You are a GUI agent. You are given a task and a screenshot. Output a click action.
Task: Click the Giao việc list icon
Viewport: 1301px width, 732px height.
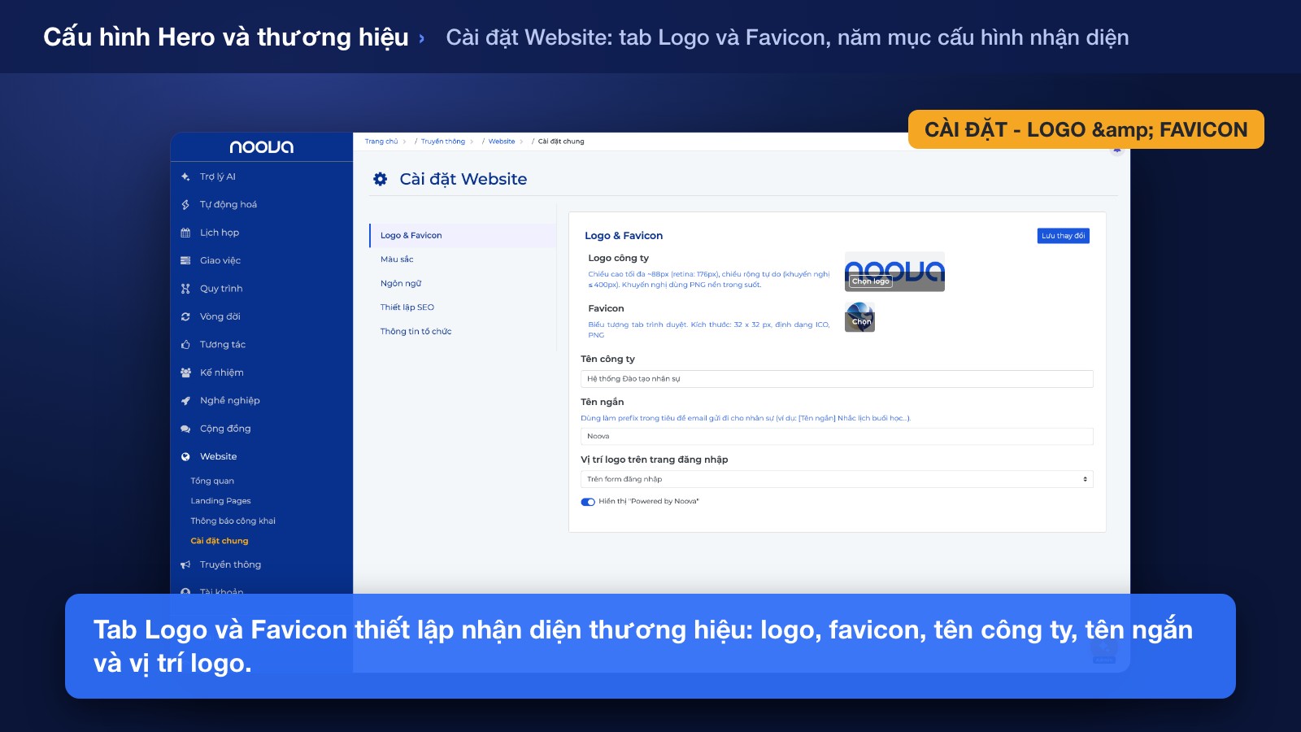click(x=185, y=261)
